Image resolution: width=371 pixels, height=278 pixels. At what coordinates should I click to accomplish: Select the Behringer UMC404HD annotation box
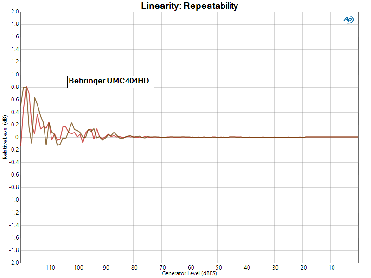[111, 82]
